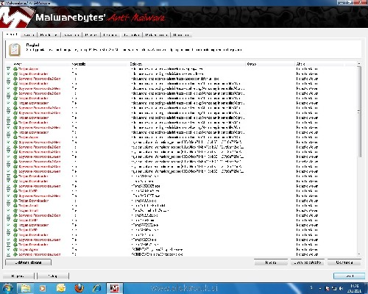Click the system tray clock
The width and height of the screenshot is (368, 294).
[354, 288]
